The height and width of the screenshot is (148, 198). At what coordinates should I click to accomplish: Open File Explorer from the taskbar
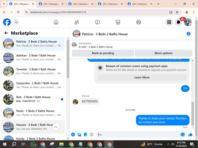tap(61, 144)
